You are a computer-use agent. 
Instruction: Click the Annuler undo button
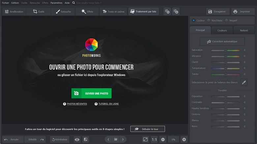pos(13,139)
